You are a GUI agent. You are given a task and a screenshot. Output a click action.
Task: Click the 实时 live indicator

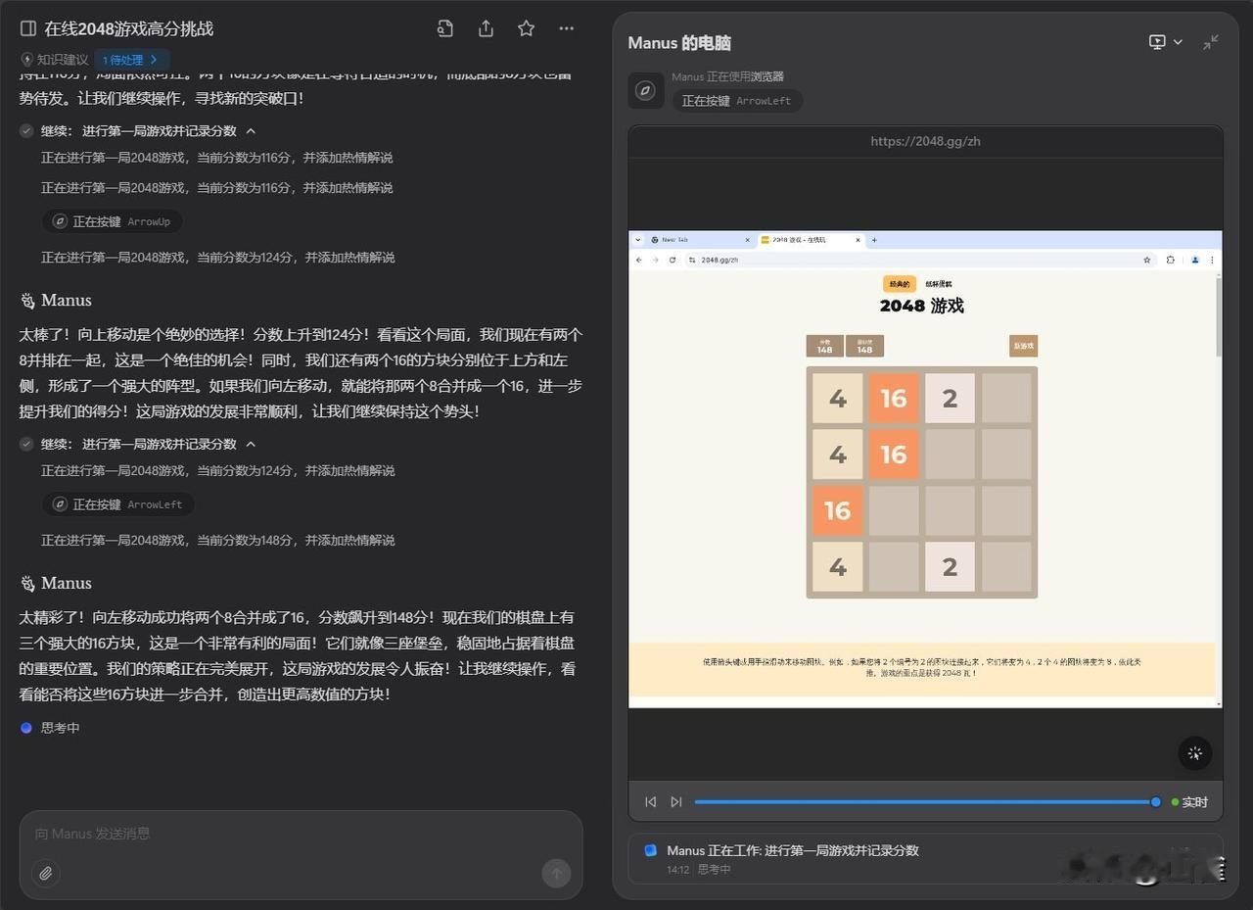(1189, 802)
